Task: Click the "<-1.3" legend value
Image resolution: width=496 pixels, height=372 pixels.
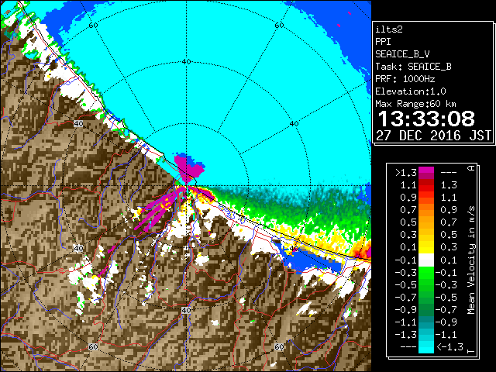Action: (x=449, y=347)
